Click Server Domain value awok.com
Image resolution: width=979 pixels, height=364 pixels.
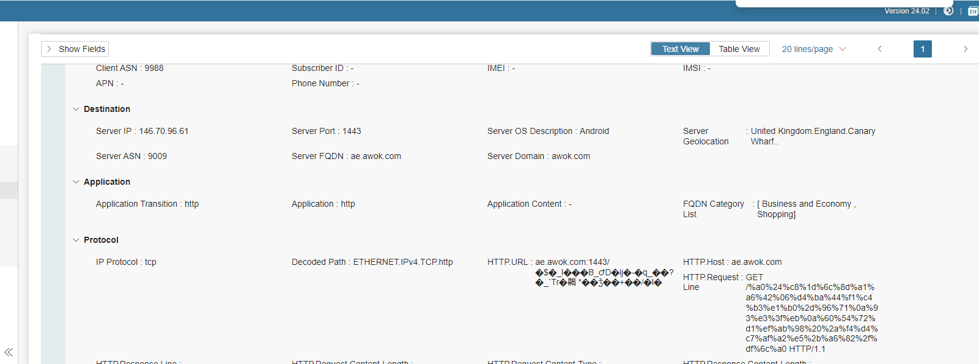point(571,156)
